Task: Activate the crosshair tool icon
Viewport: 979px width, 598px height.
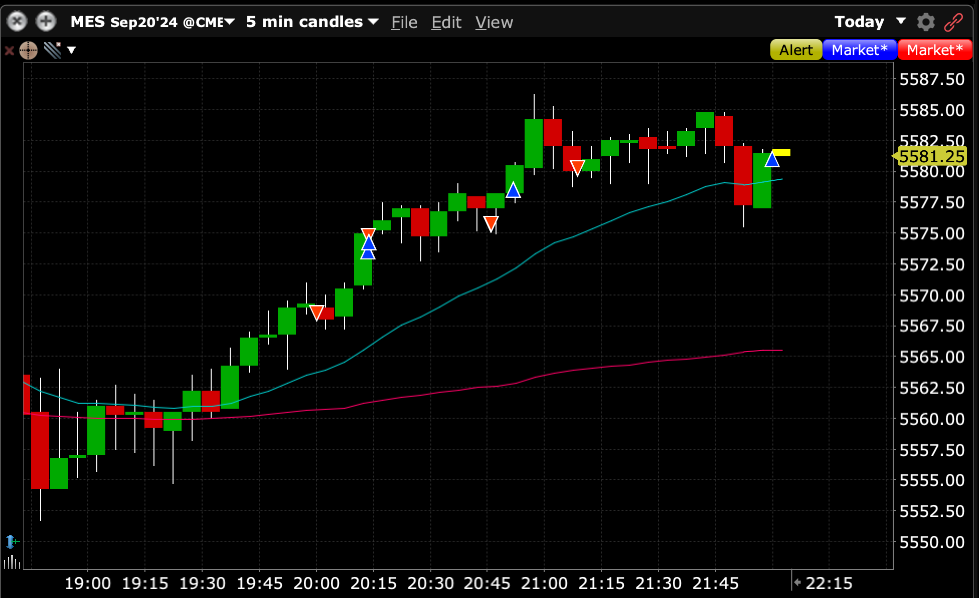Action: coord(29,50)
